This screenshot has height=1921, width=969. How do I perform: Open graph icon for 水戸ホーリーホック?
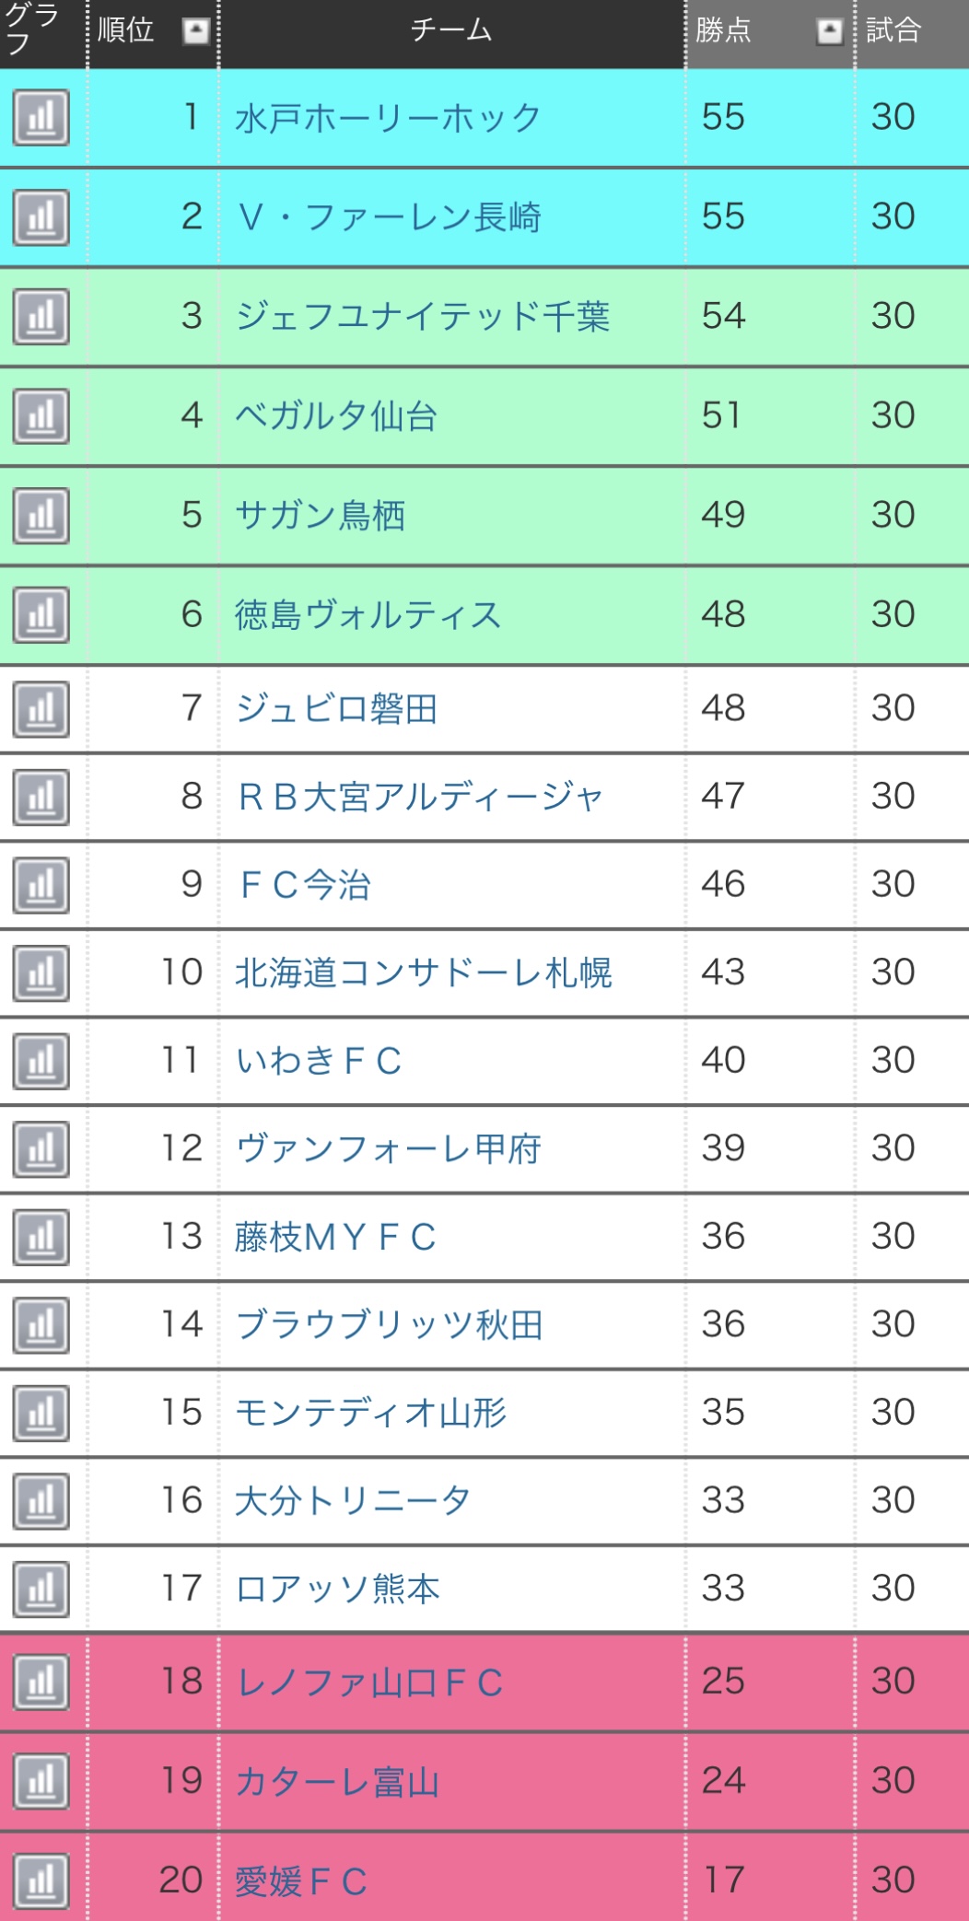41,118
